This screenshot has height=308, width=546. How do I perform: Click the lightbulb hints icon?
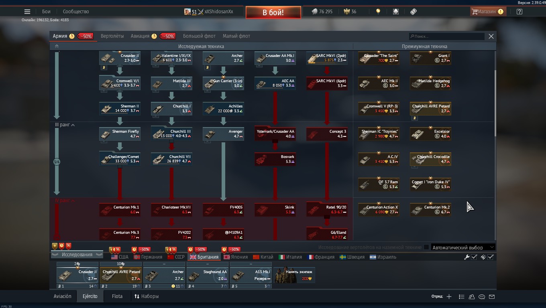(378, 12)
